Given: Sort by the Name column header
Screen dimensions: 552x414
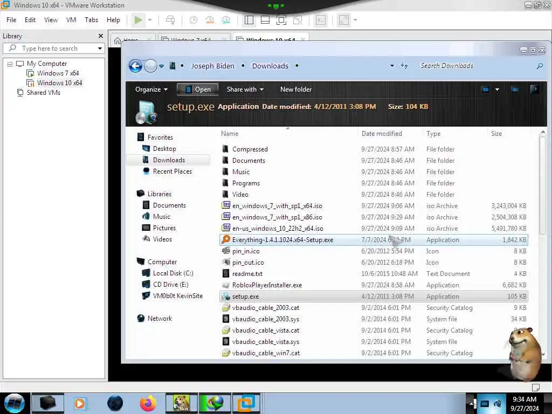Looking at the screenshot, I should point(230,134).
